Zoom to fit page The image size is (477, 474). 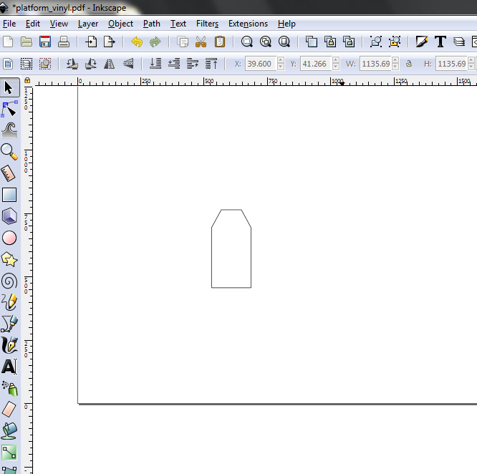point(284,42)
